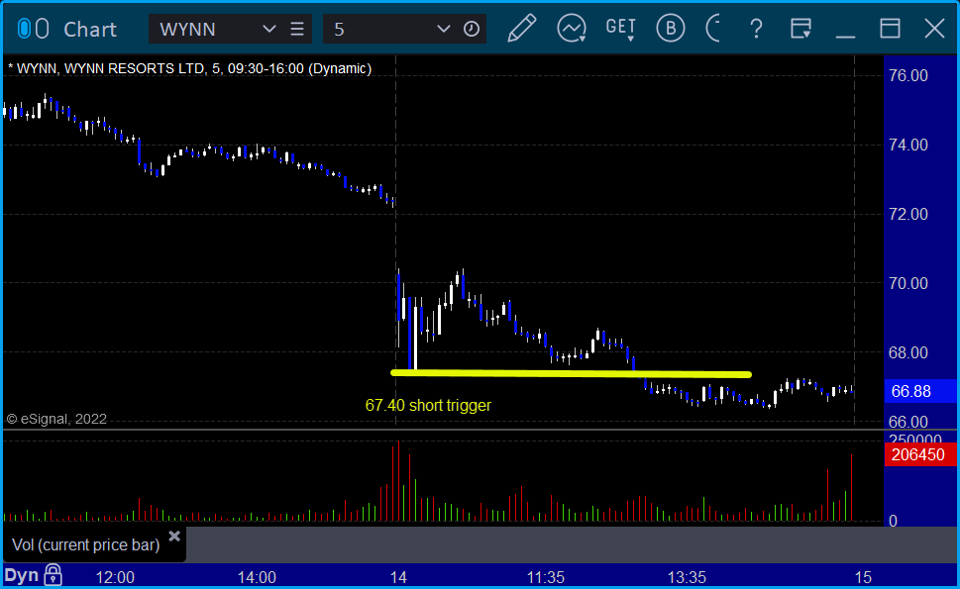The width and height of the screenshot is (960, 589).
Task: Click the date label 14 on time axis
Action: 398,577
